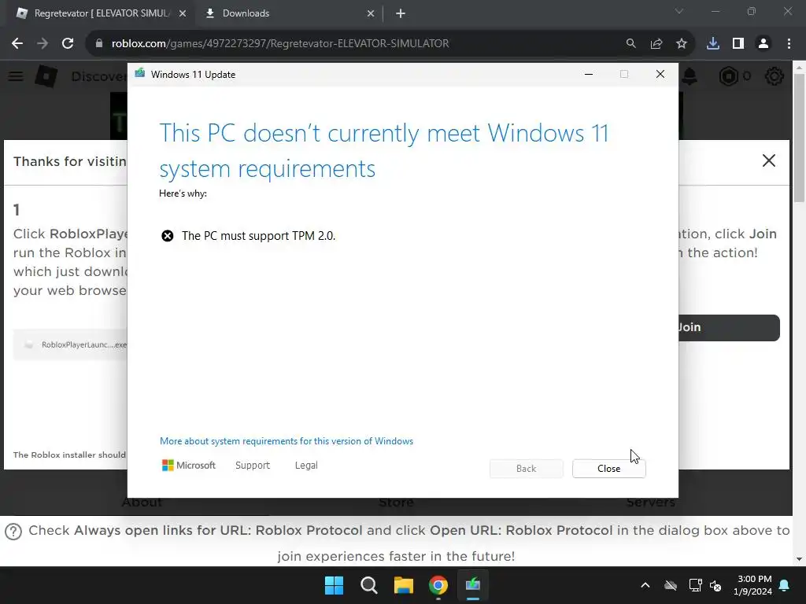Reload the Roblox page

pos(68,44)
